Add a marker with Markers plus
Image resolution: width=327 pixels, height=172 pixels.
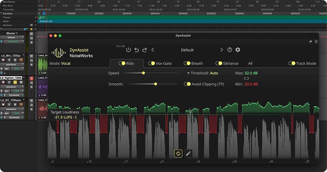(35, 25)
